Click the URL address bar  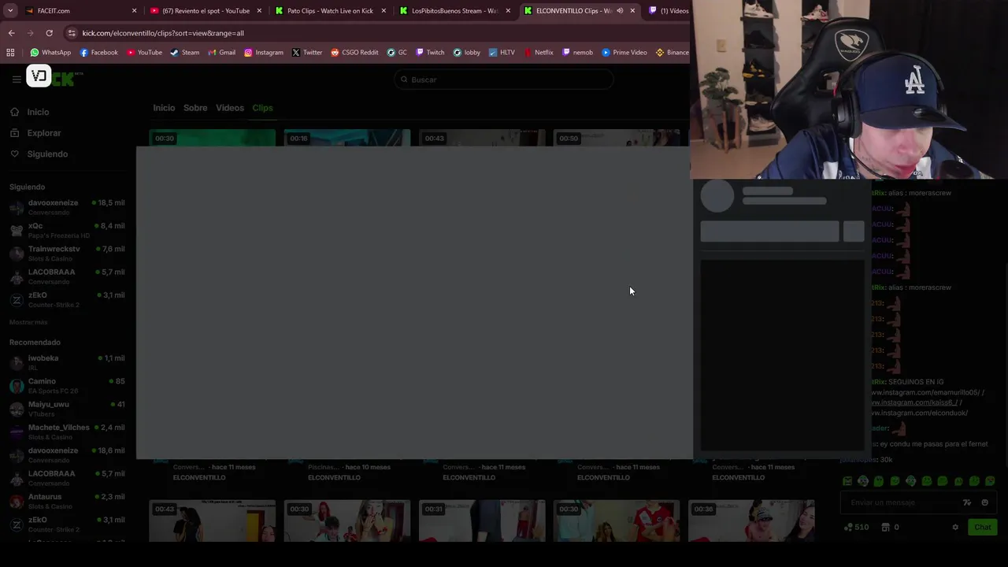[378, 33]
